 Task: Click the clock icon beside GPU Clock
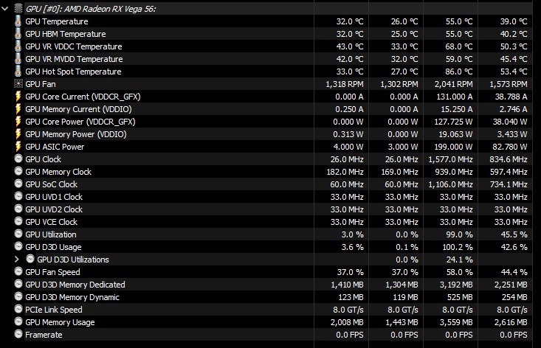(x=18, y=159)
